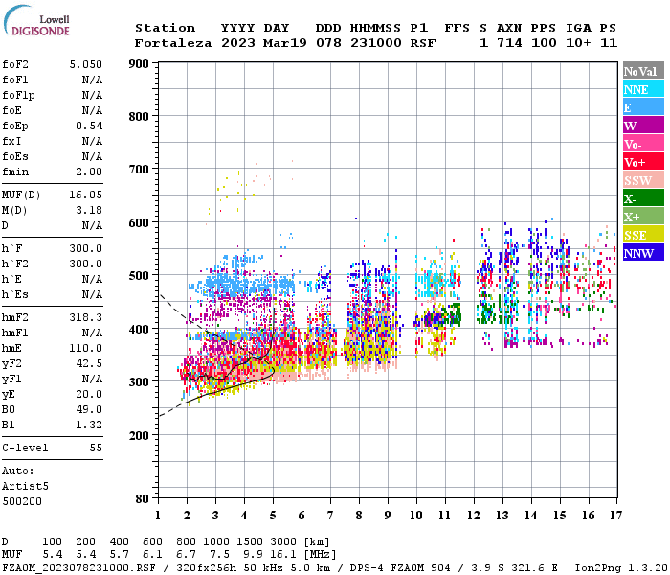
Task: Click the 900 km y-axis label
Action: point(139,64)
